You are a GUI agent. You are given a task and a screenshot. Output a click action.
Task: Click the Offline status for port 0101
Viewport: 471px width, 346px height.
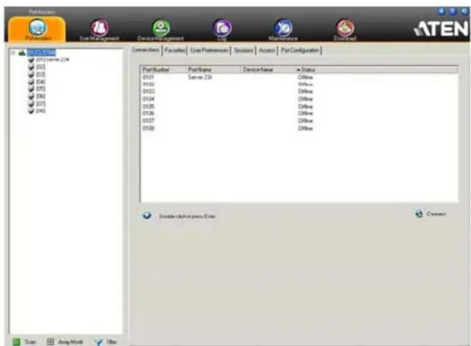305,77
